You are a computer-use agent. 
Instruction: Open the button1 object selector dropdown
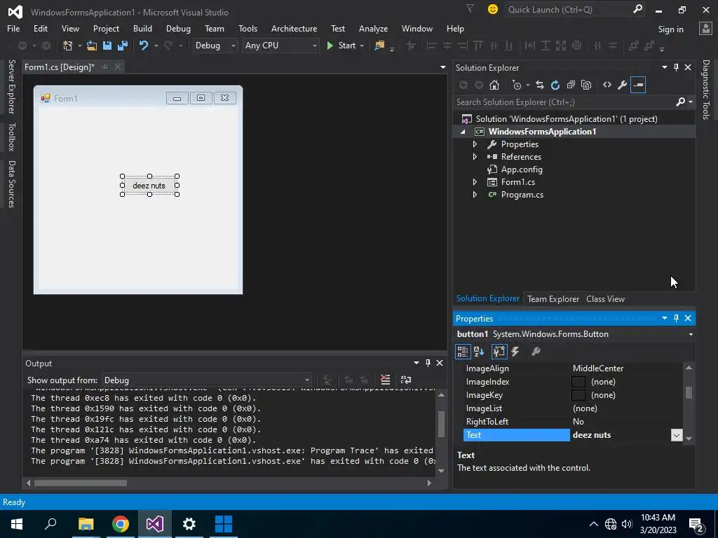click(x=691, y=334)
